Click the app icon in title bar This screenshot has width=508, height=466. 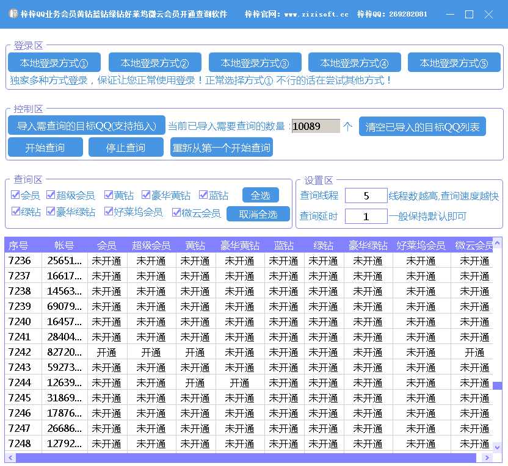[12, 14]
